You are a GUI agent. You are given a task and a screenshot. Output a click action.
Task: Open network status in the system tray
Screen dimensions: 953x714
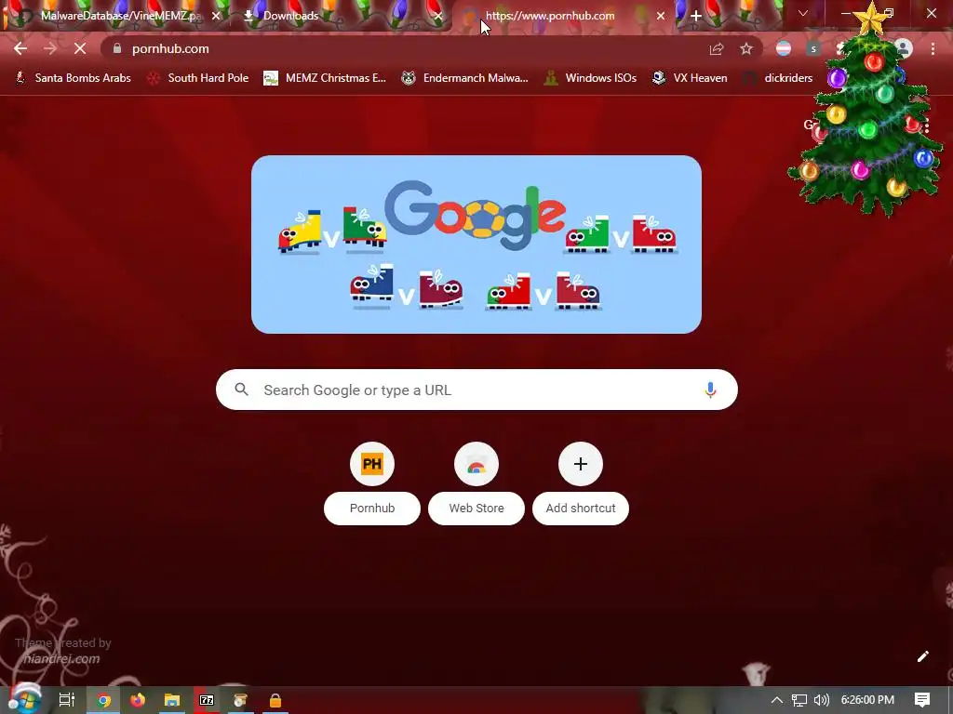tap(799, 700)
